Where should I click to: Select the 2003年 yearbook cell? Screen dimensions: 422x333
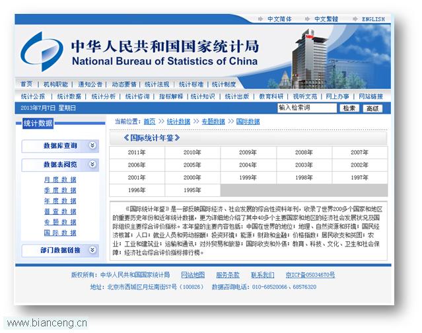tap(304, 165)
